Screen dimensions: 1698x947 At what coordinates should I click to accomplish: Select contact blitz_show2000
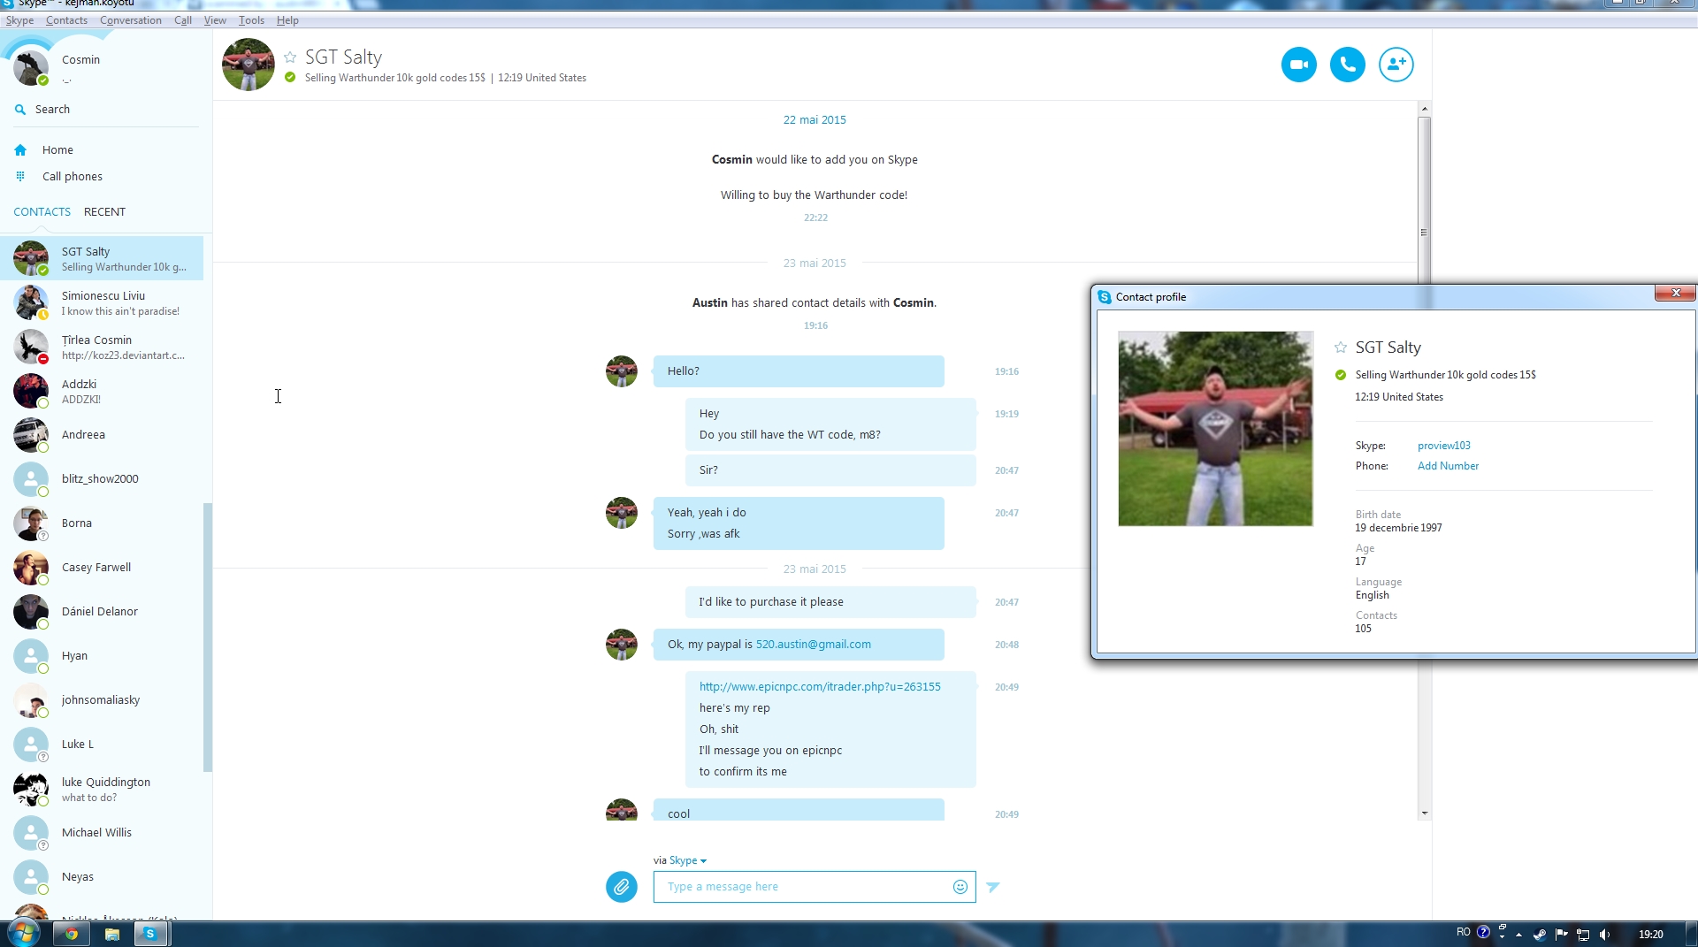[x=102, y=479]
